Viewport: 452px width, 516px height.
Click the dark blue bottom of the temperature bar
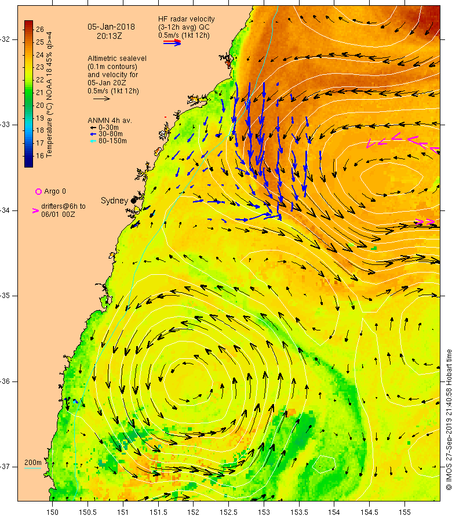click(x=28, y=163)
